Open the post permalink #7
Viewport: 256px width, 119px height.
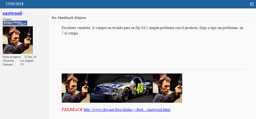click(252, 4)
